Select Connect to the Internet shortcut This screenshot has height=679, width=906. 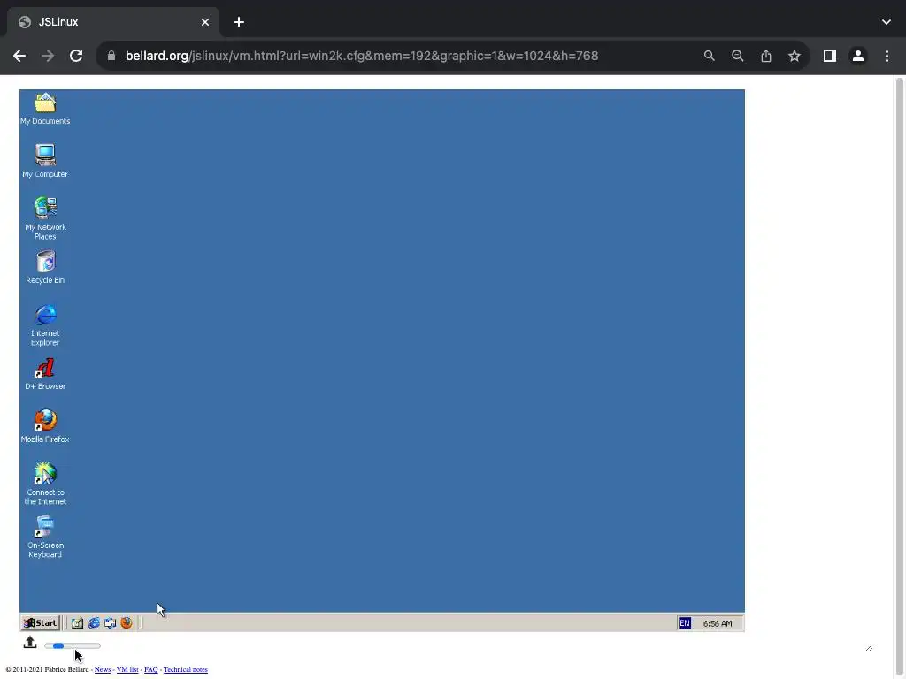[x=45, y=484]
